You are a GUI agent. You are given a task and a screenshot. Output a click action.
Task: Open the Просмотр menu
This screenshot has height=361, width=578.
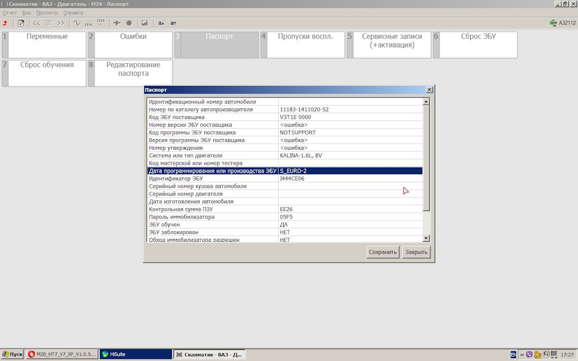[x=47, y=13]
